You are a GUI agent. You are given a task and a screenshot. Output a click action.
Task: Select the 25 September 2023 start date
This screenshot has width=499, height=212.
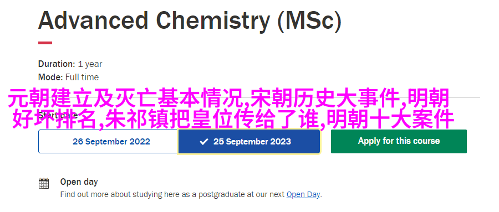pyautogui.click(x=249, y=142)
